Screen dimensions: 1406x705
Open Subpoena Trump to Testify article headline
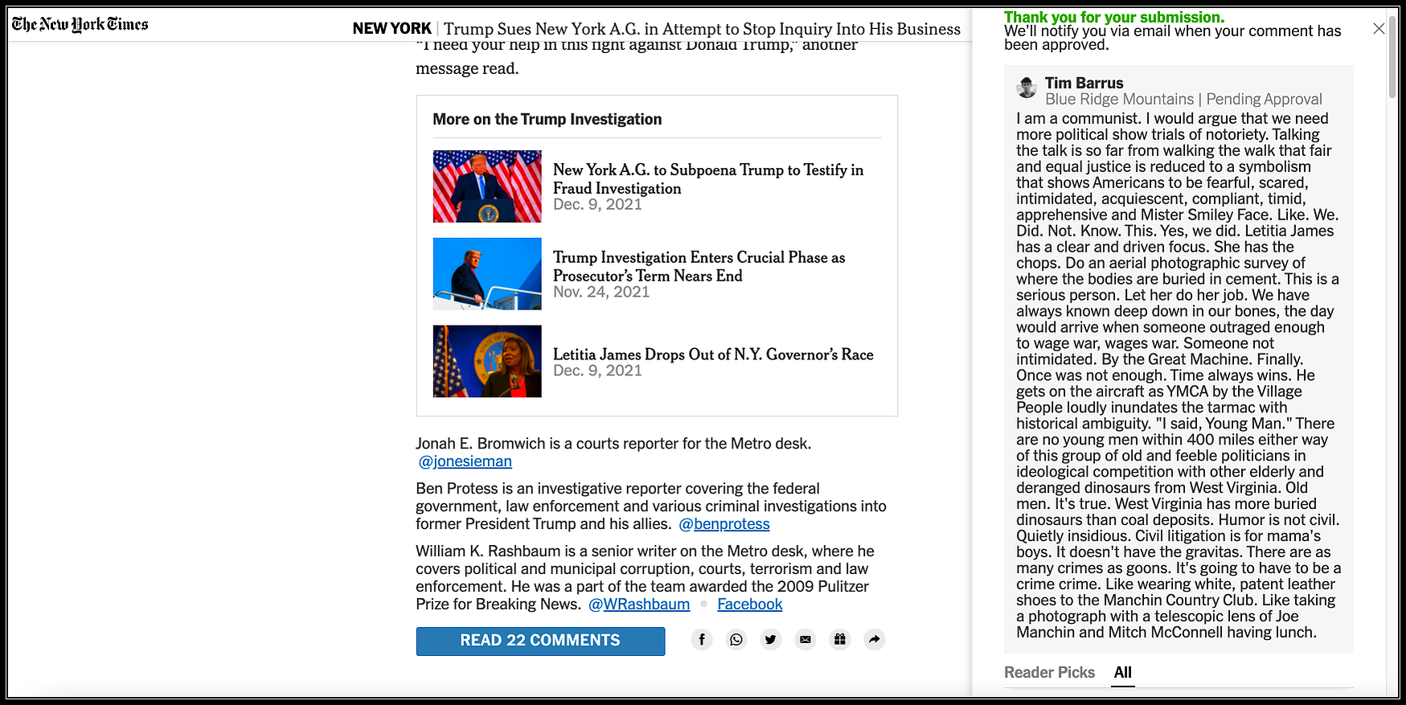click(x=708, y=178)
